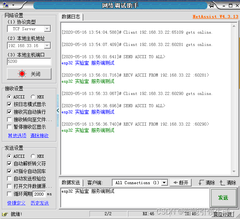Click the 就绪 status icon
240x219 pixels.
[5, 214]
